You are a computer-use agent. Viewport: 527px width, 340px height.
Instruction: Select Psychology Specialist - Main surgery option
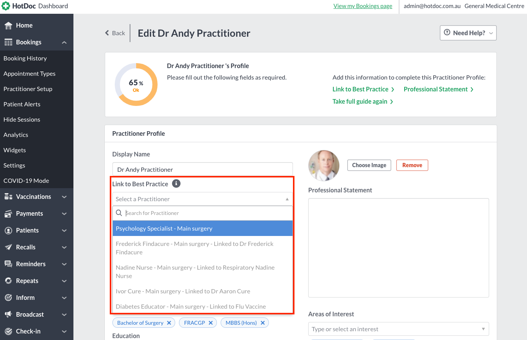point(203,228)
